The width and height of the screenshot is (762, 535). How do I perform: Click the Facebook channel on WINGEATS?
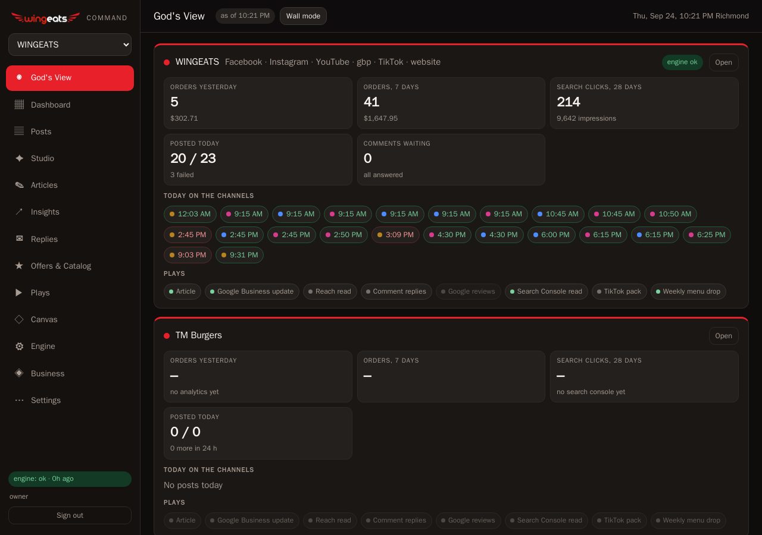coord(243,62)
